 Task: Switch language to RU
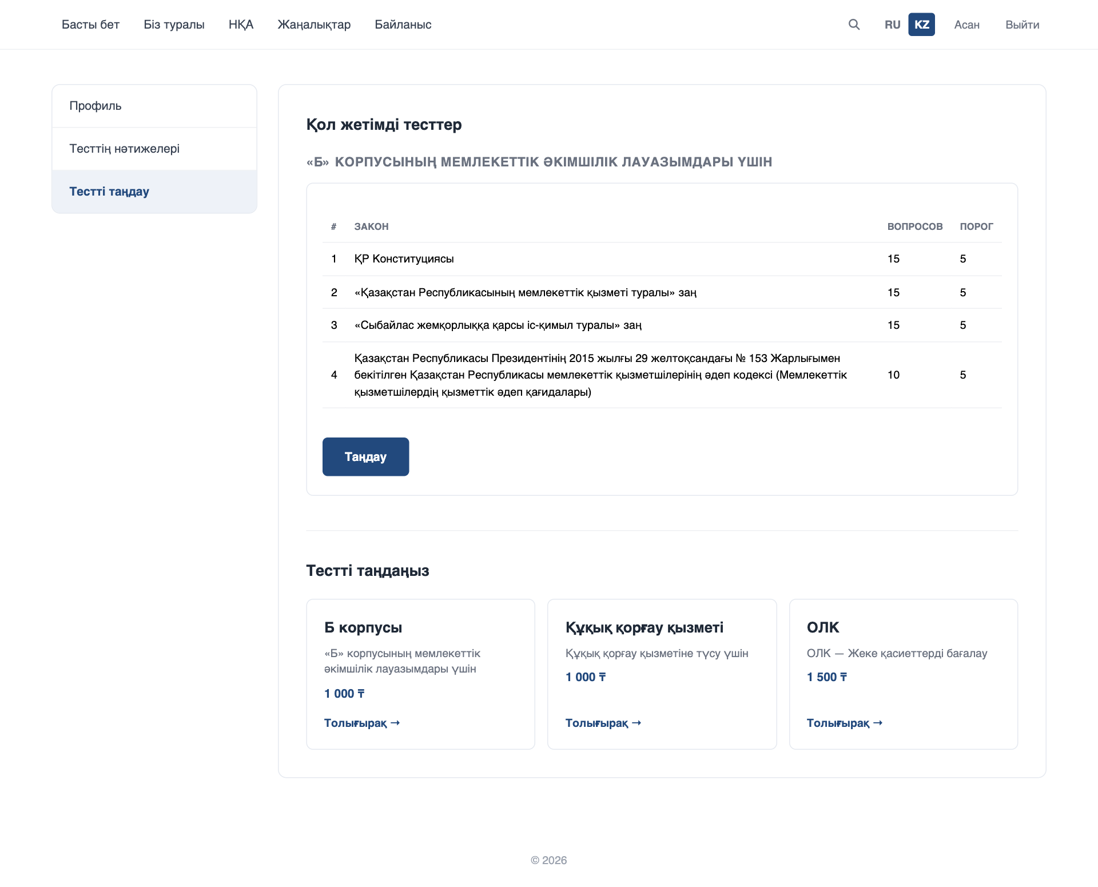[892, 25]
